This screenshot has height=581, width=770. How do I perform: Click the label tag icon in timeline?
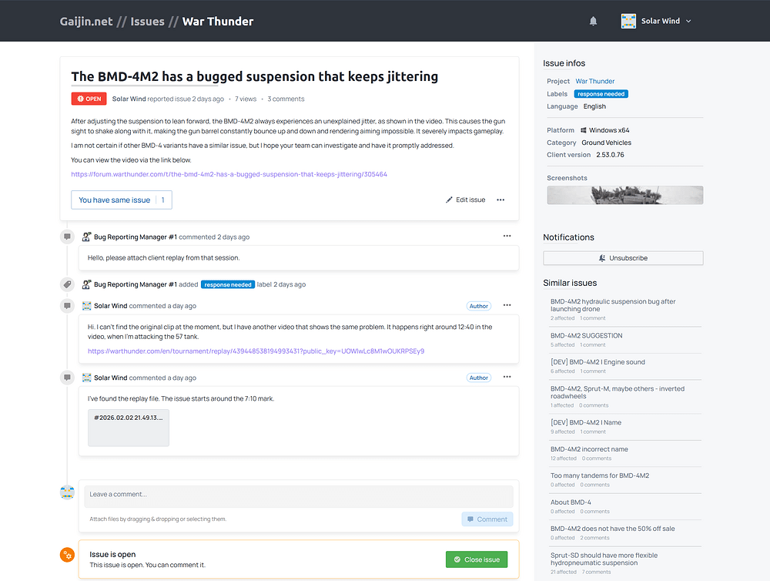click(x=68, y=284)
